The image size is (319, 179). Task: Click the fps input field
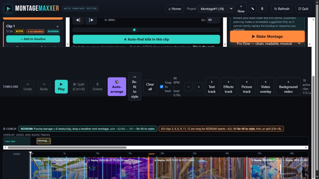click(213, 20)
